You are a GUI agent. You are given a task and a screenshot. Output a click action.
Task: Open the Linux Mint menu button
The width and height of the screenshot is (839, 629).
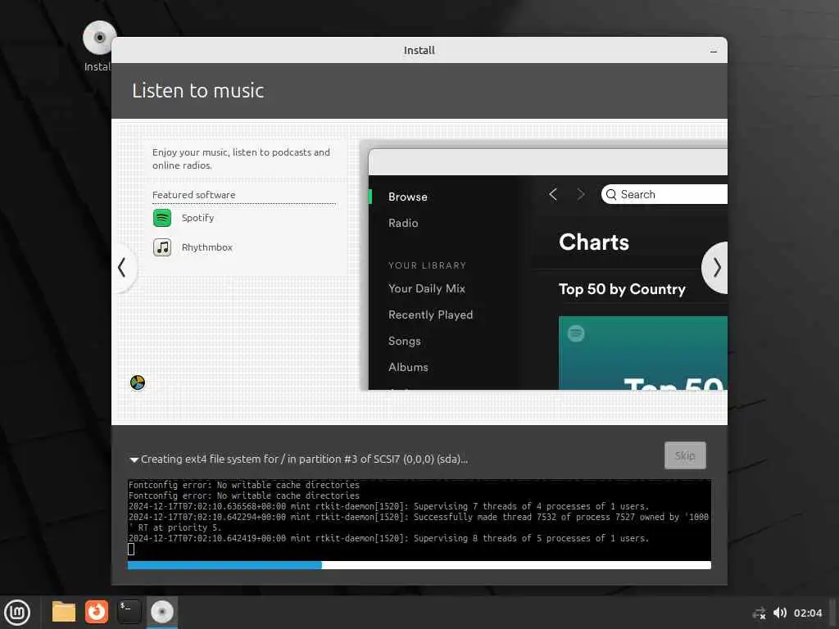click(x=17, y=612)
